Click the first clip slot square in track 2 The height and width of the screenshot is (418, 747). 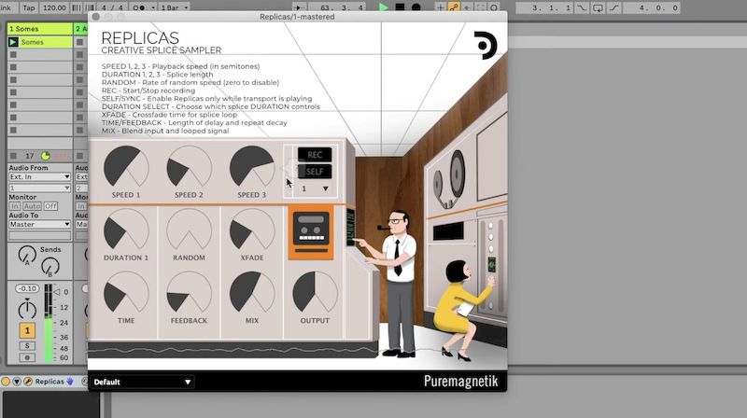click(80, 42)
